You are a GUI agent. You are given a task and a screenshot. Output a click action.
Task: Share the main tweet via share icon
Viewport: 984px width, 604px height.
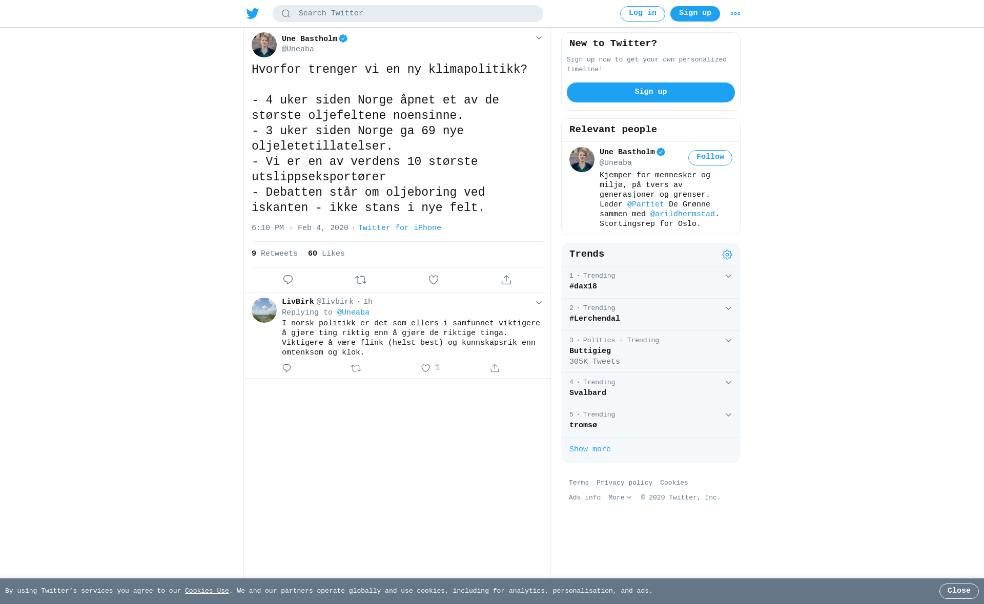point(506,280)
